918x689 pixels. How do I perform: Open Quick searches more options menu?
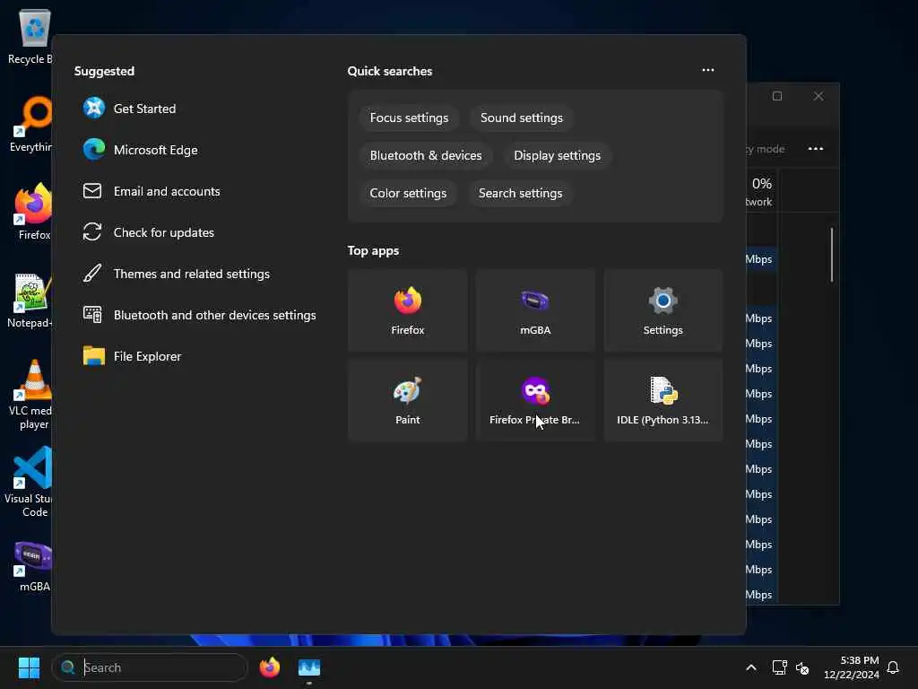tap(708, 70)
